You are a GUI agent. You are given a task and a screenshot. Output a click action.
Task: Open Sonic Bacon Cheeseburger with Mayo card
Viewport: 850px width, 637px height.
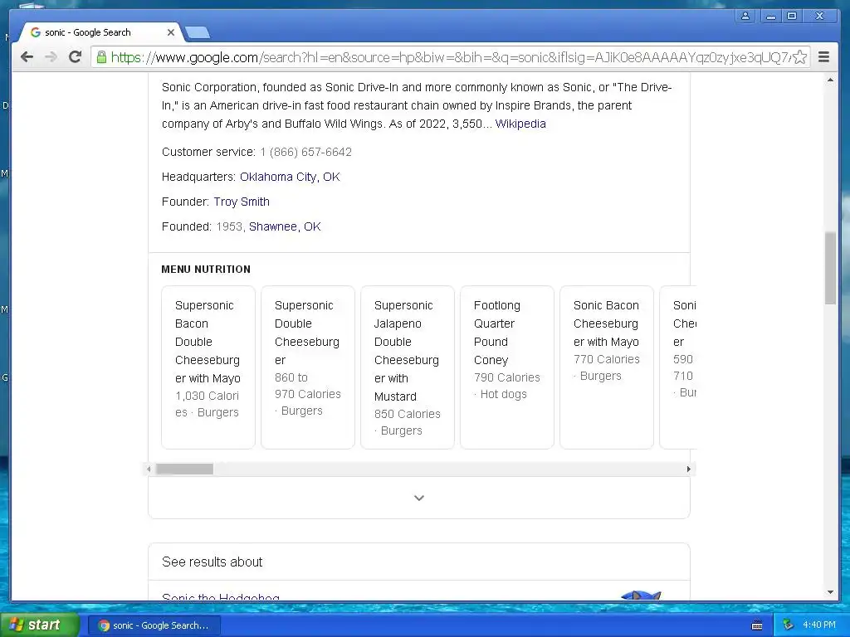click(x=607, y=367)
